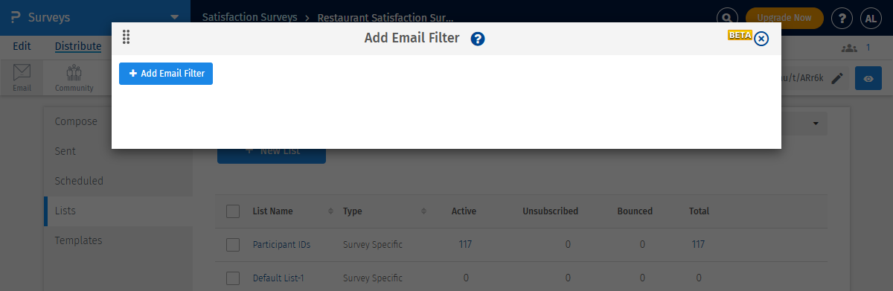Click the BETA badge in dialog
Screen dimensions: 893x291
[740, 35]
